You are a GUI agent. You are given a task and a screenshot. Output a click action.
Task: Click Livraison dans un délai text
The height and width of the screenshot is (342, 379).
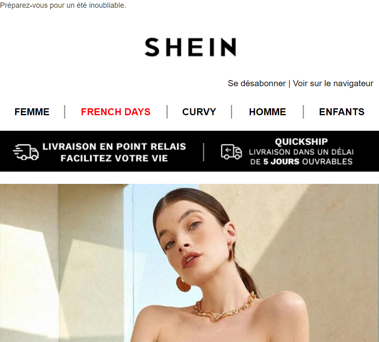click(x=301, y=152)
